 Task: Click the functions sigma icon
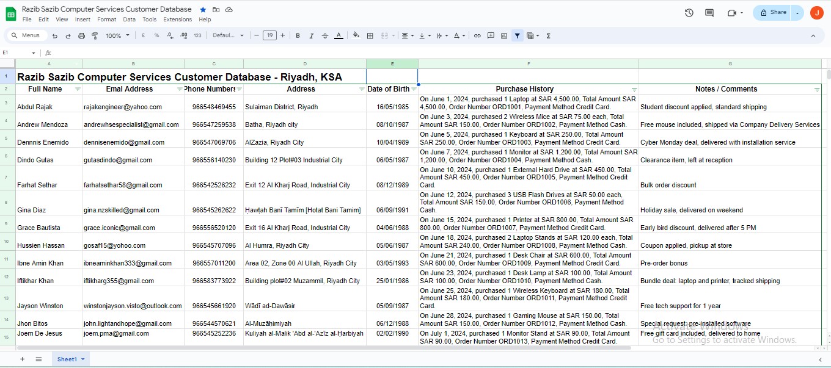(x=548, y=36)
